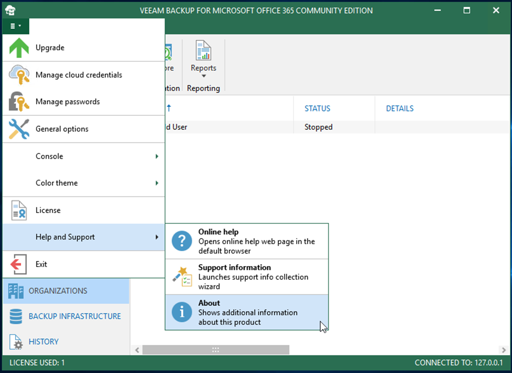Open Manage cloud credentials

click(84, 75)
